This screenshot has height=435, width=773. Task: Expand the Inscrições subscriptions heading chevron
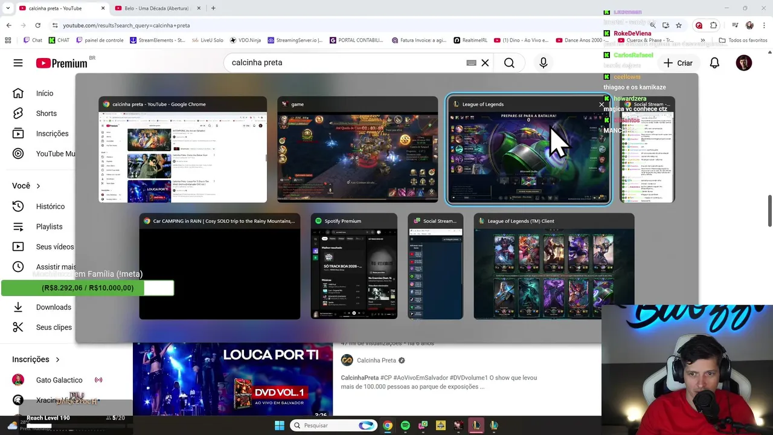coord(57,359)
